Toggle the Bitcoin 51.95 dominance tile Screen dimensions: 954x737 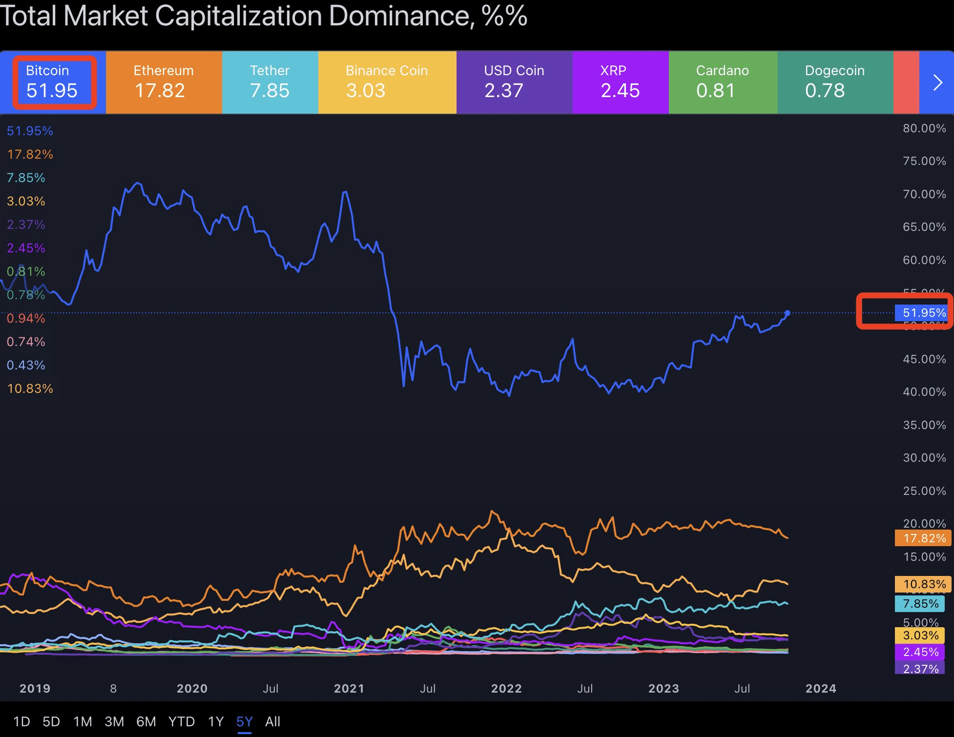tap(53, 82)
